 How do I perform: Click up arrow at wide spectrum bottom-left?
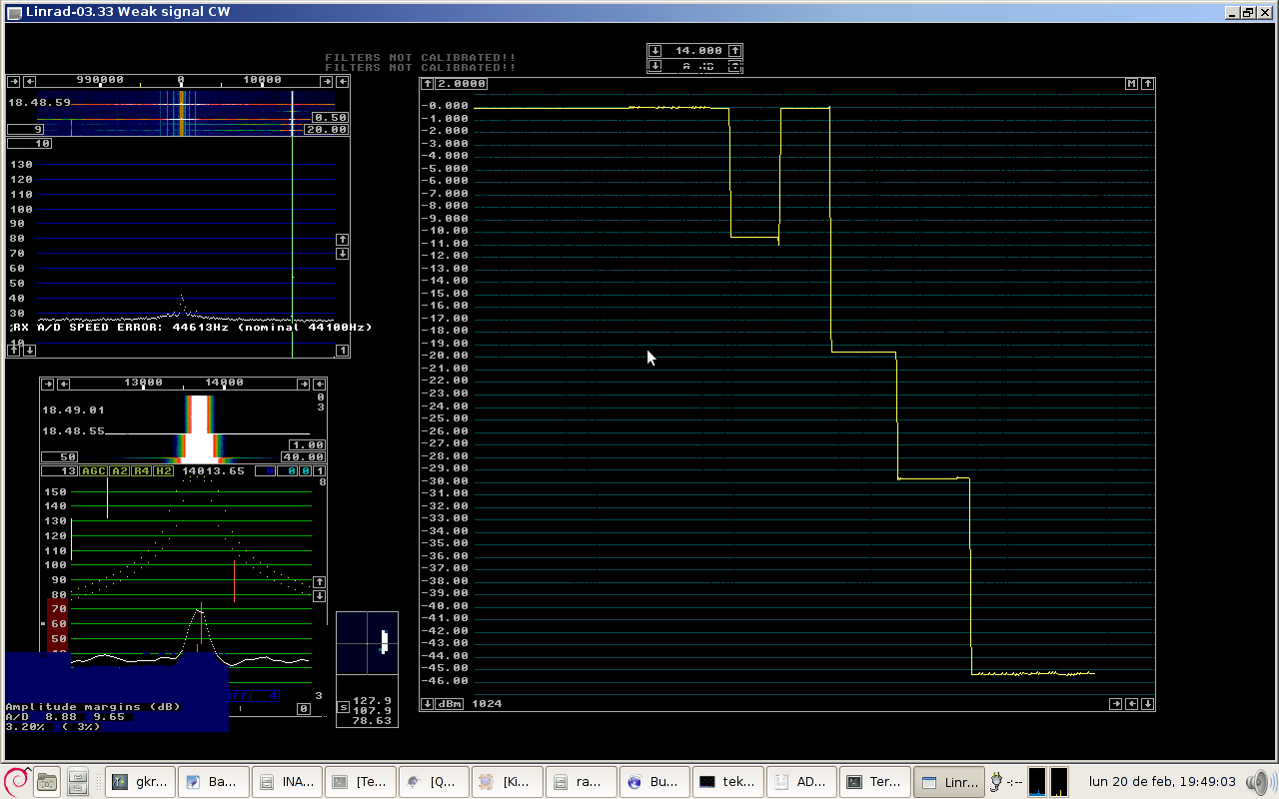pos(14,350)
